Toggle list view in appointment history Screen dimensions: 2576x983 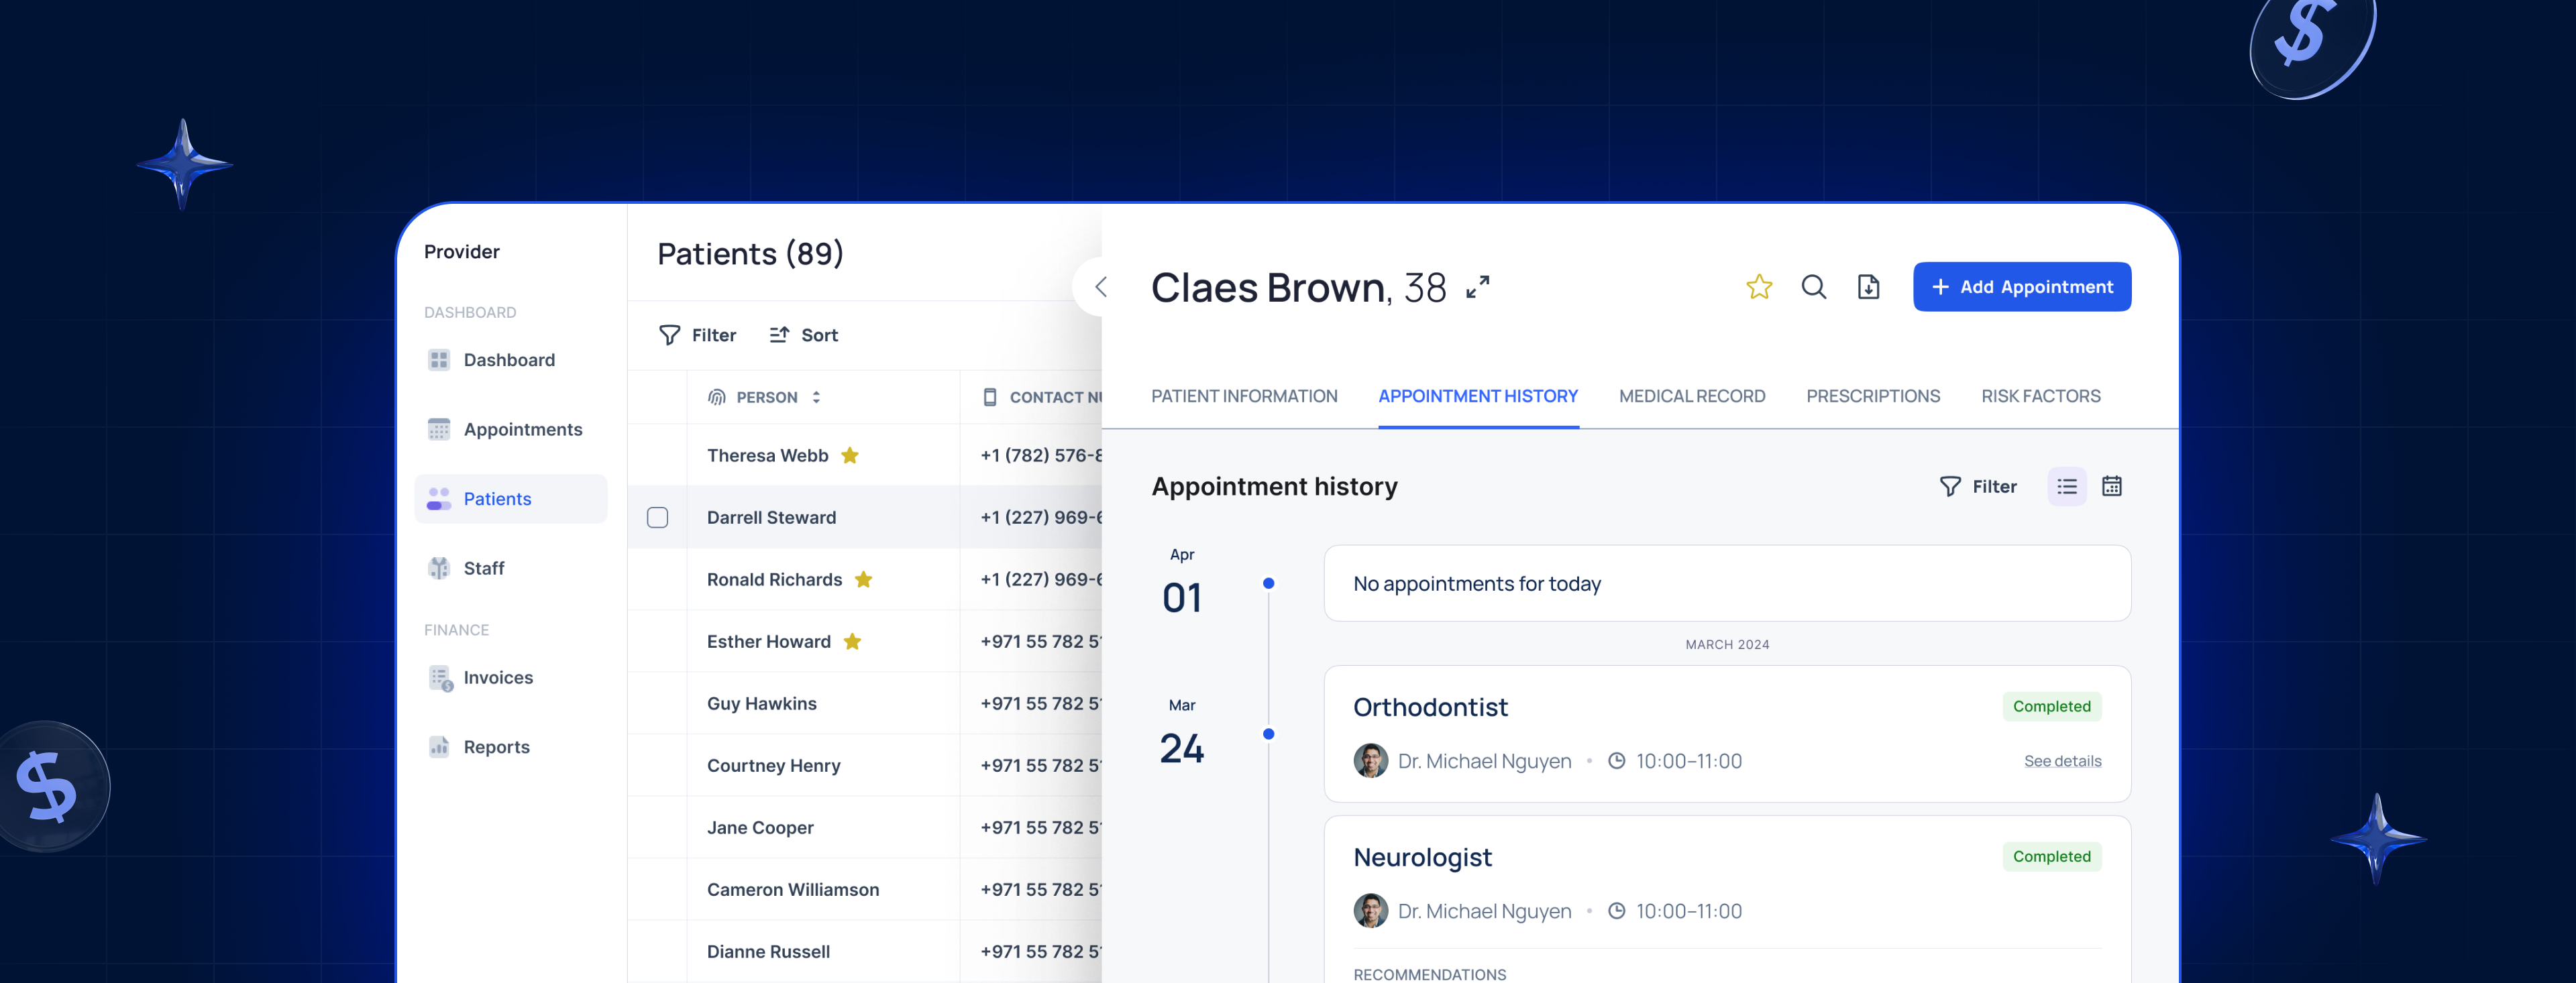[x=2066, y=486]
